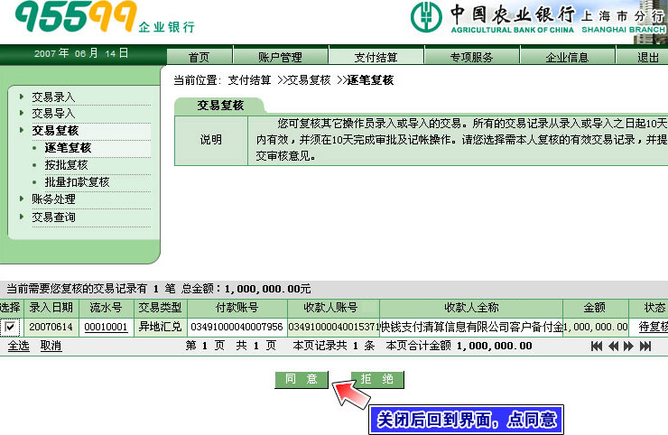Open the 企业信息 tab
Image resolution: width=668 pixels, height=435 pixels.
click(567, 57)
